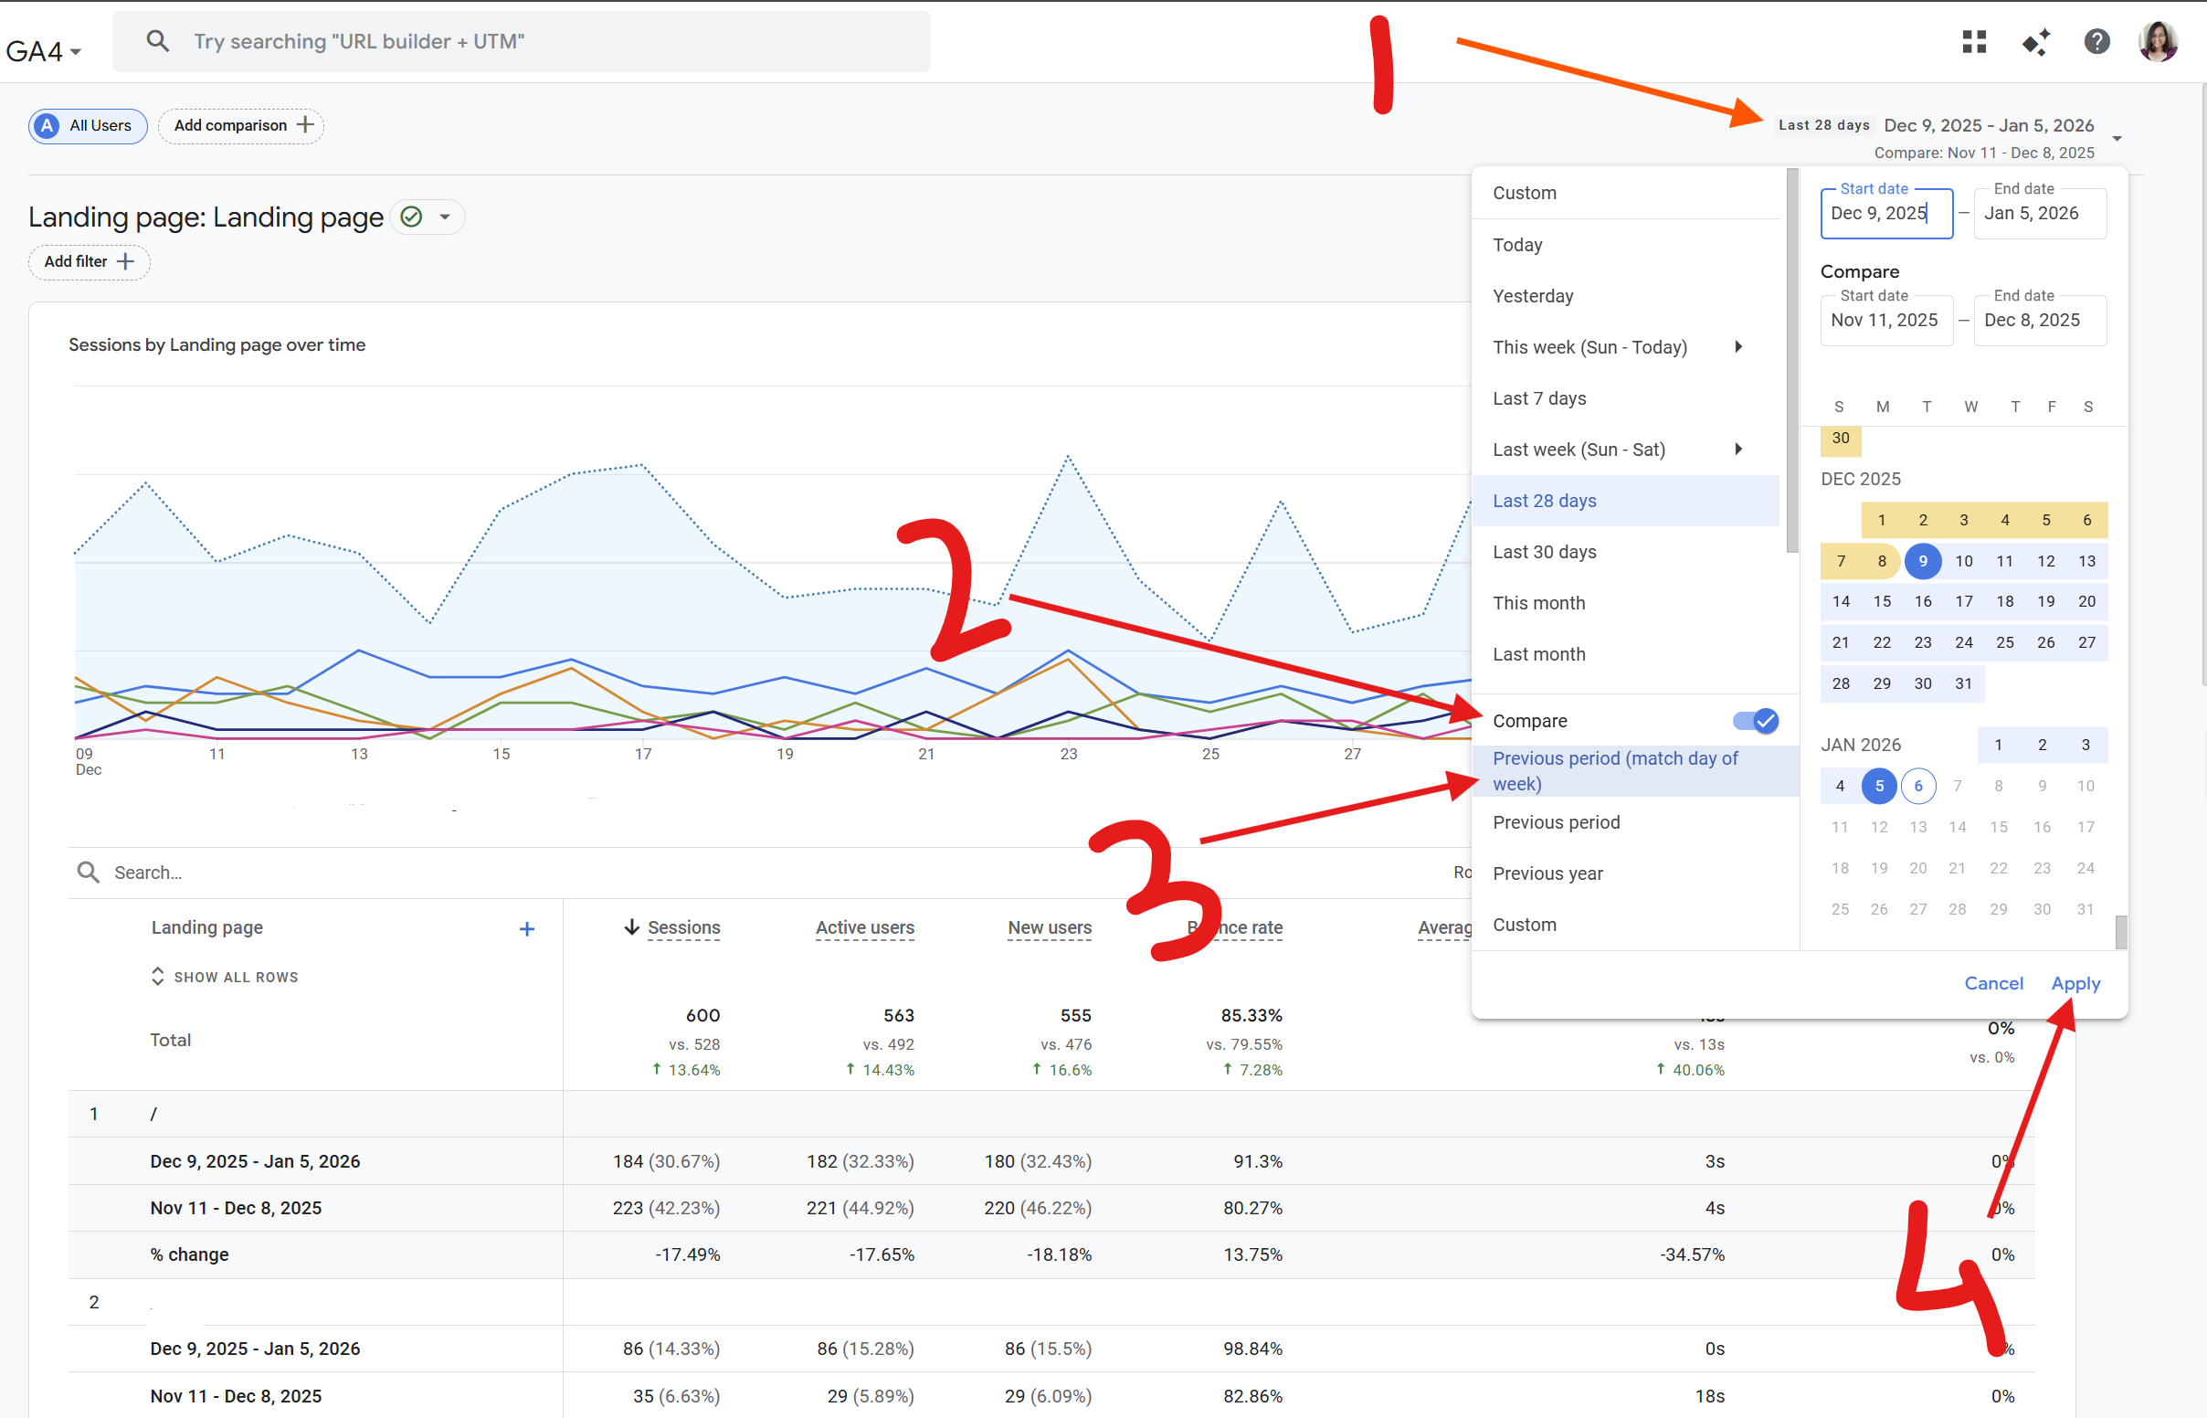Screen dimensions: 2207x1418
Task: Toggle the Compare switch off
Action: pyautogui.click(x=1755, y=720)
